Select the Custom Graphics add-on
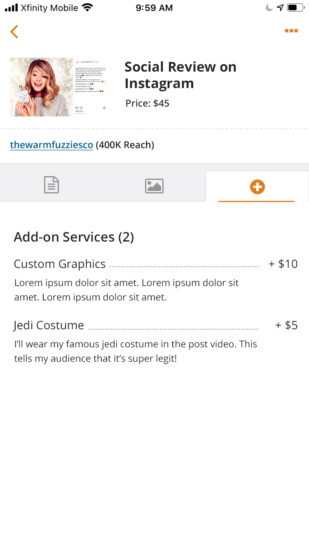This screenshot has width=309, height=549. pos(60,264)
